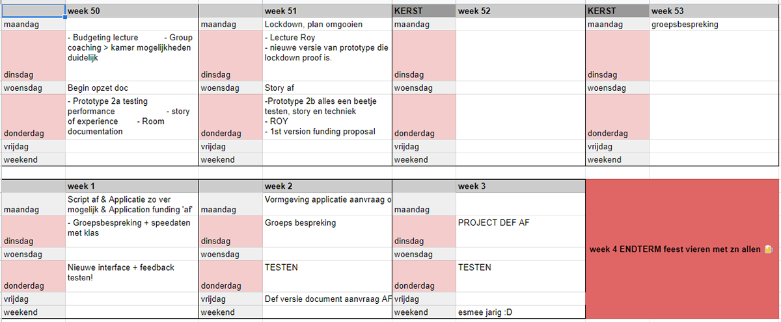
Task: Select the 'Nieuwe interface + feedback testen!' cell
Action: point(132,277)
